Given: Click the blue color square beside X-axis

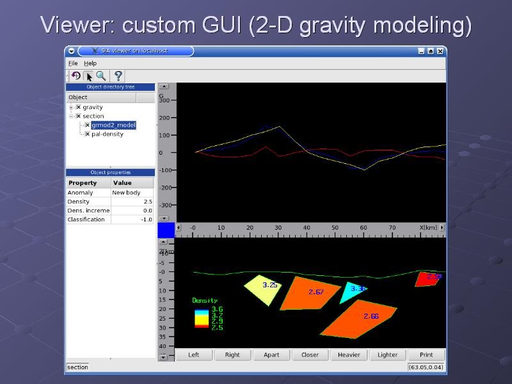Looking at the screenshot, I should 166,230.
